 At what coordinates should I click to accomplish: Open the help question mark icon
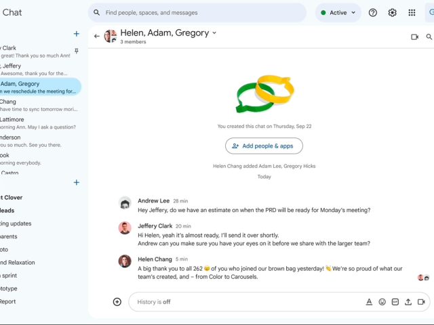[x=372, y=12]
